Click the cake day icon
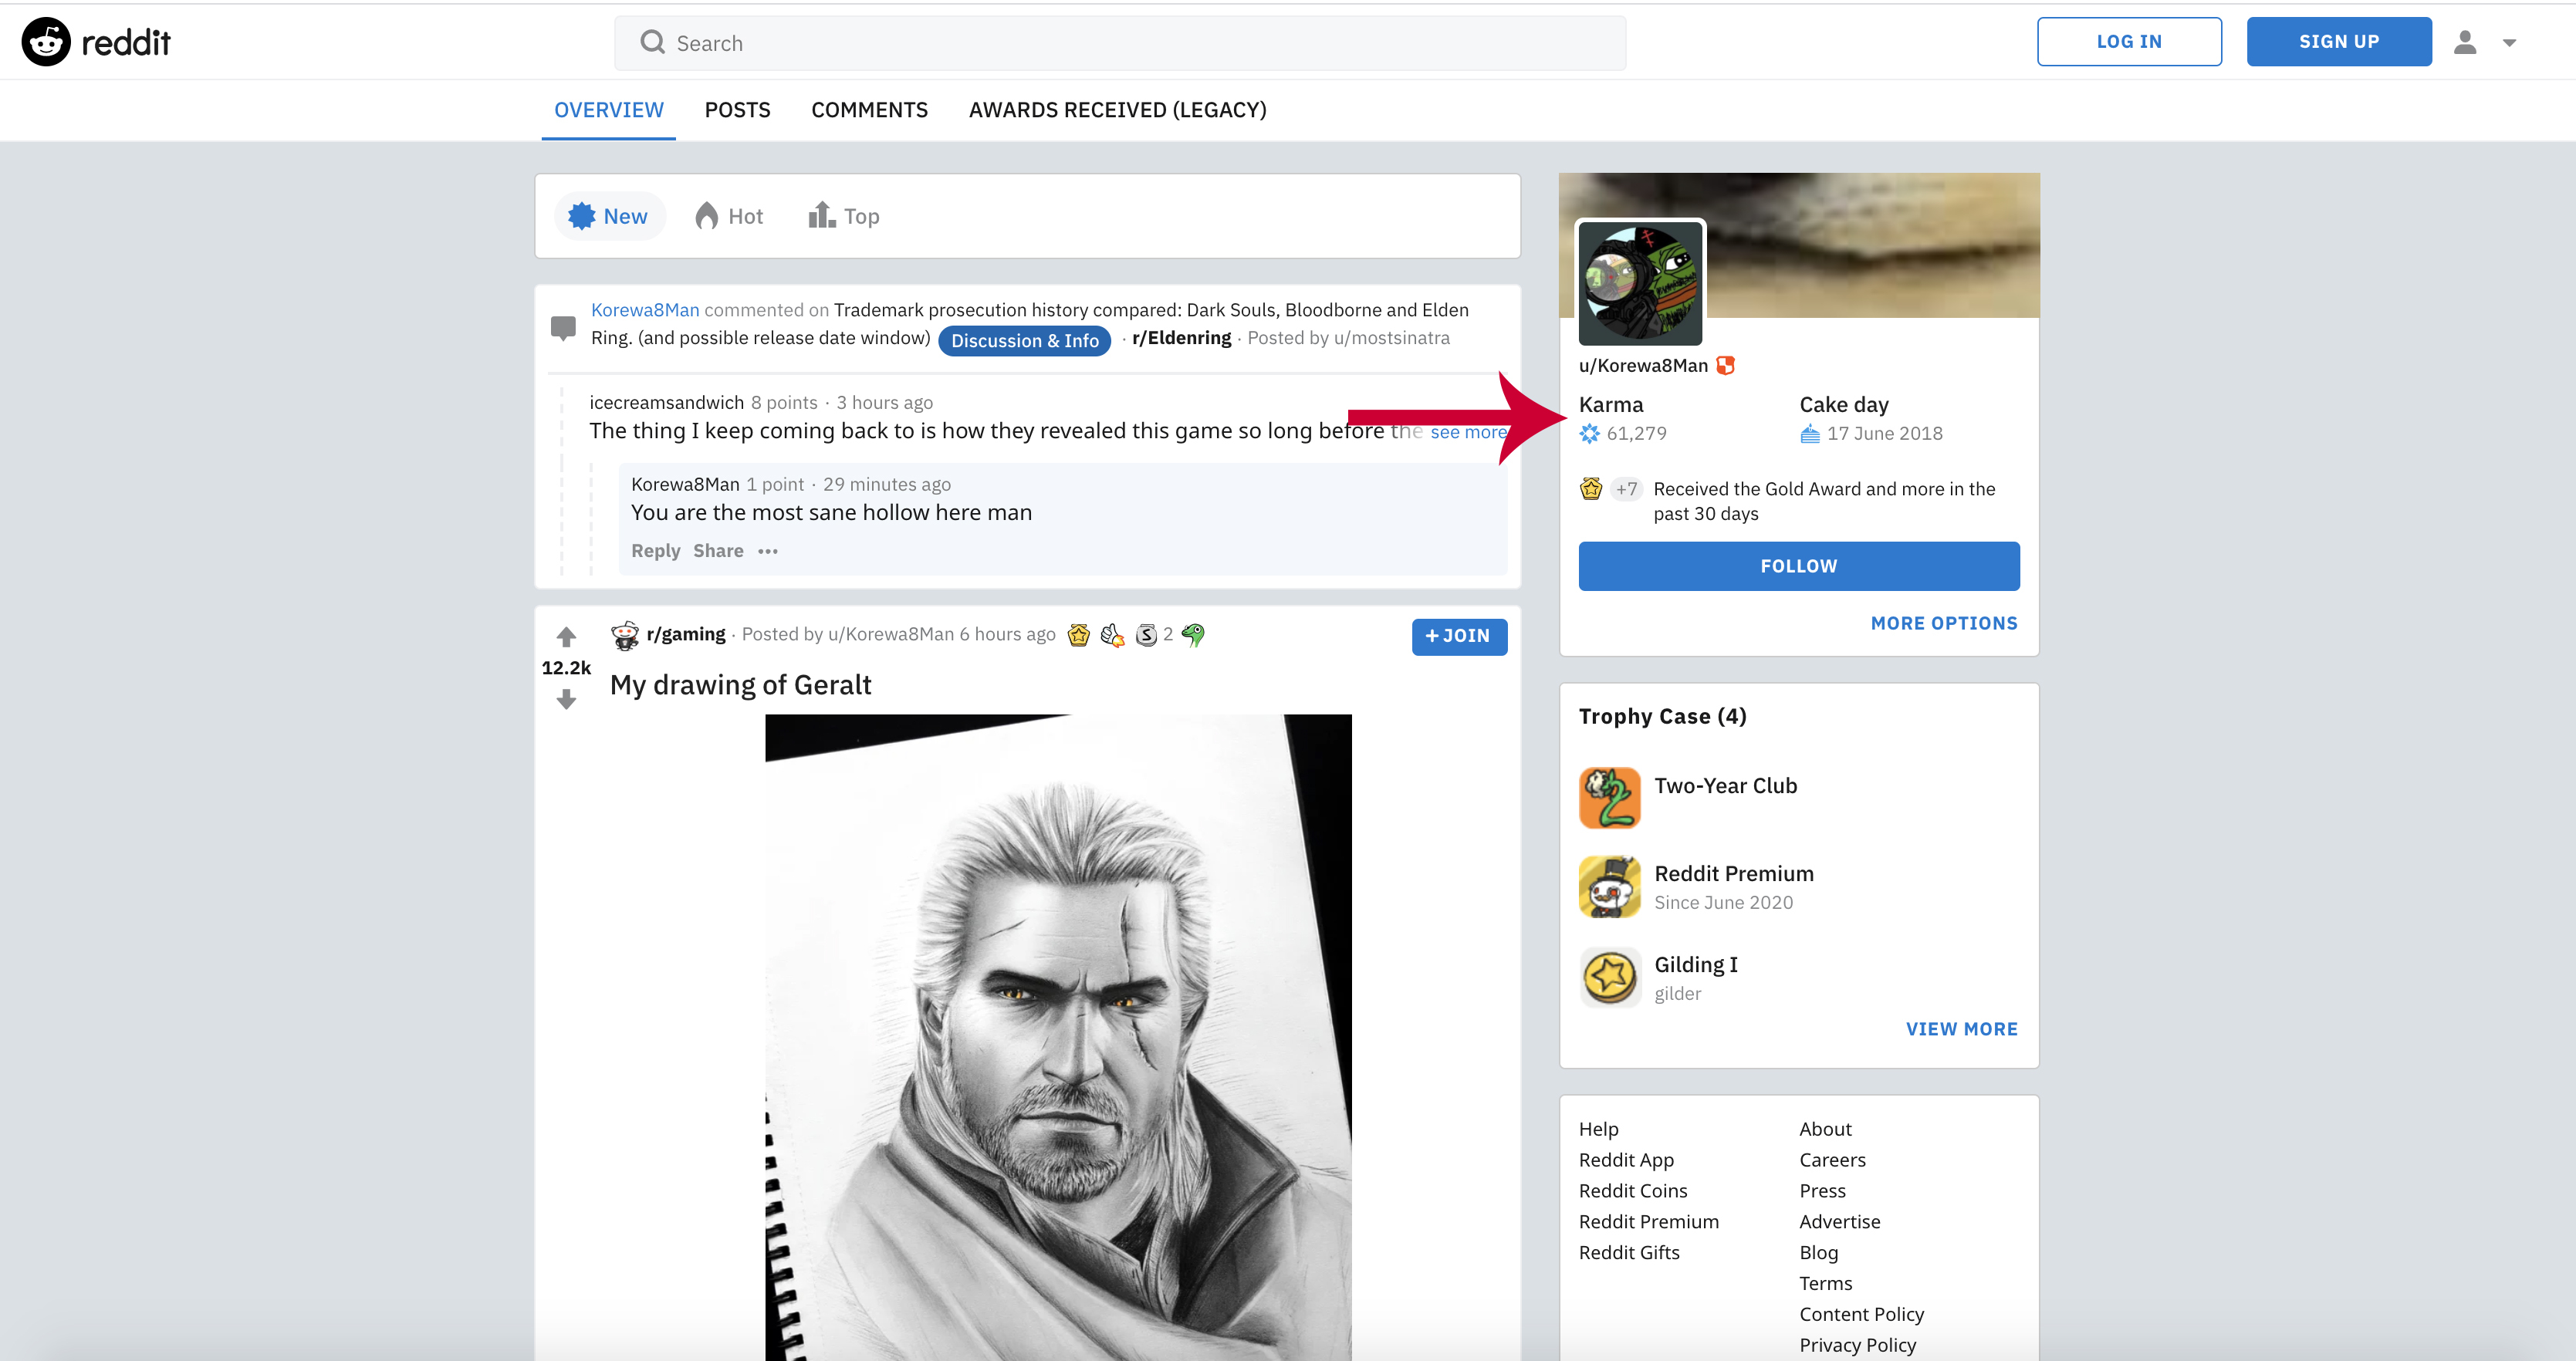This screenshot has width=2576, height=1361. coord(1809,434)
